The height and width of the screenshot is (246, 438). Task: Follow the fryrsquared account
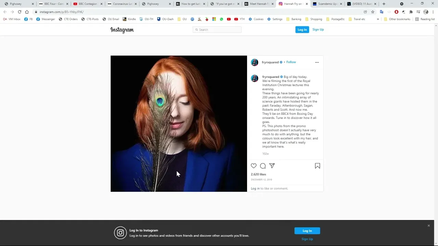(291, 62)
